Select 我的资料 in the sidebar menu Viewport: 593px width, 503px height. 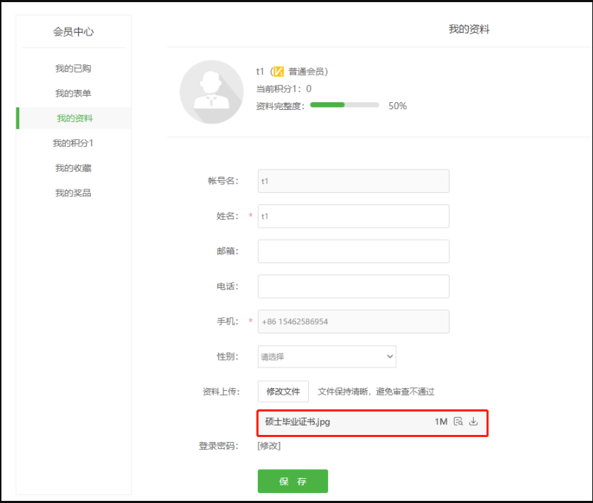(x=75, y=118)
